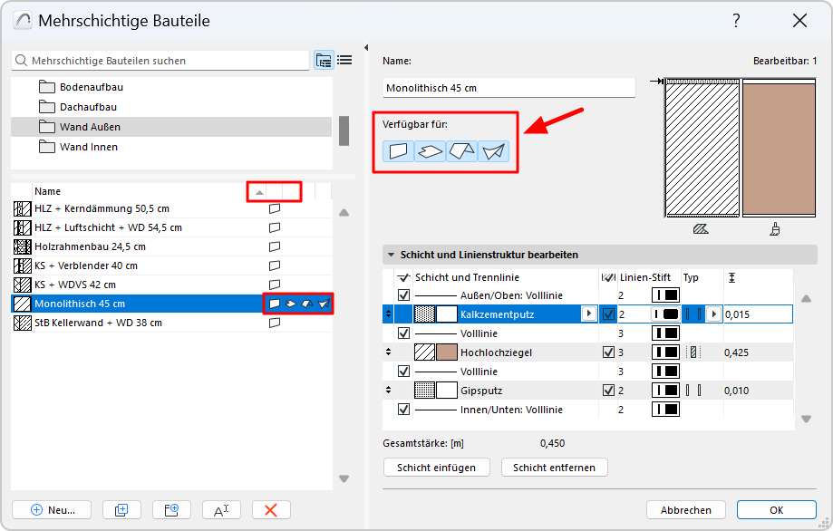The width and height of the screenshot is (833, 531).
Task: Open Kalkzementputz type dropdown arrow
Action: 714,314
